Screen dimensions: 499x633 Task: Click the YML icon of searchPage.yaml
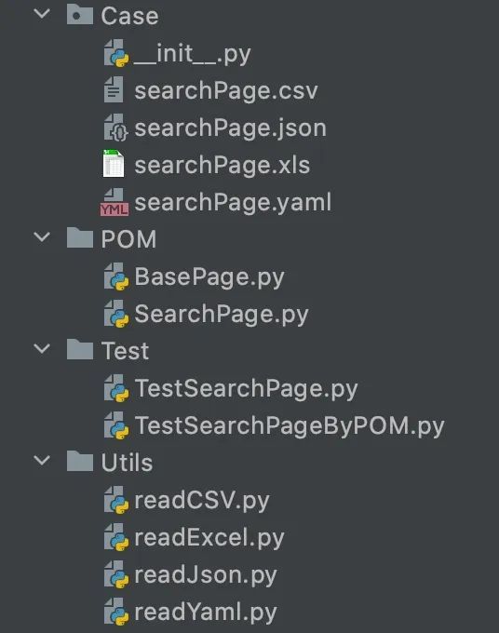115,202
